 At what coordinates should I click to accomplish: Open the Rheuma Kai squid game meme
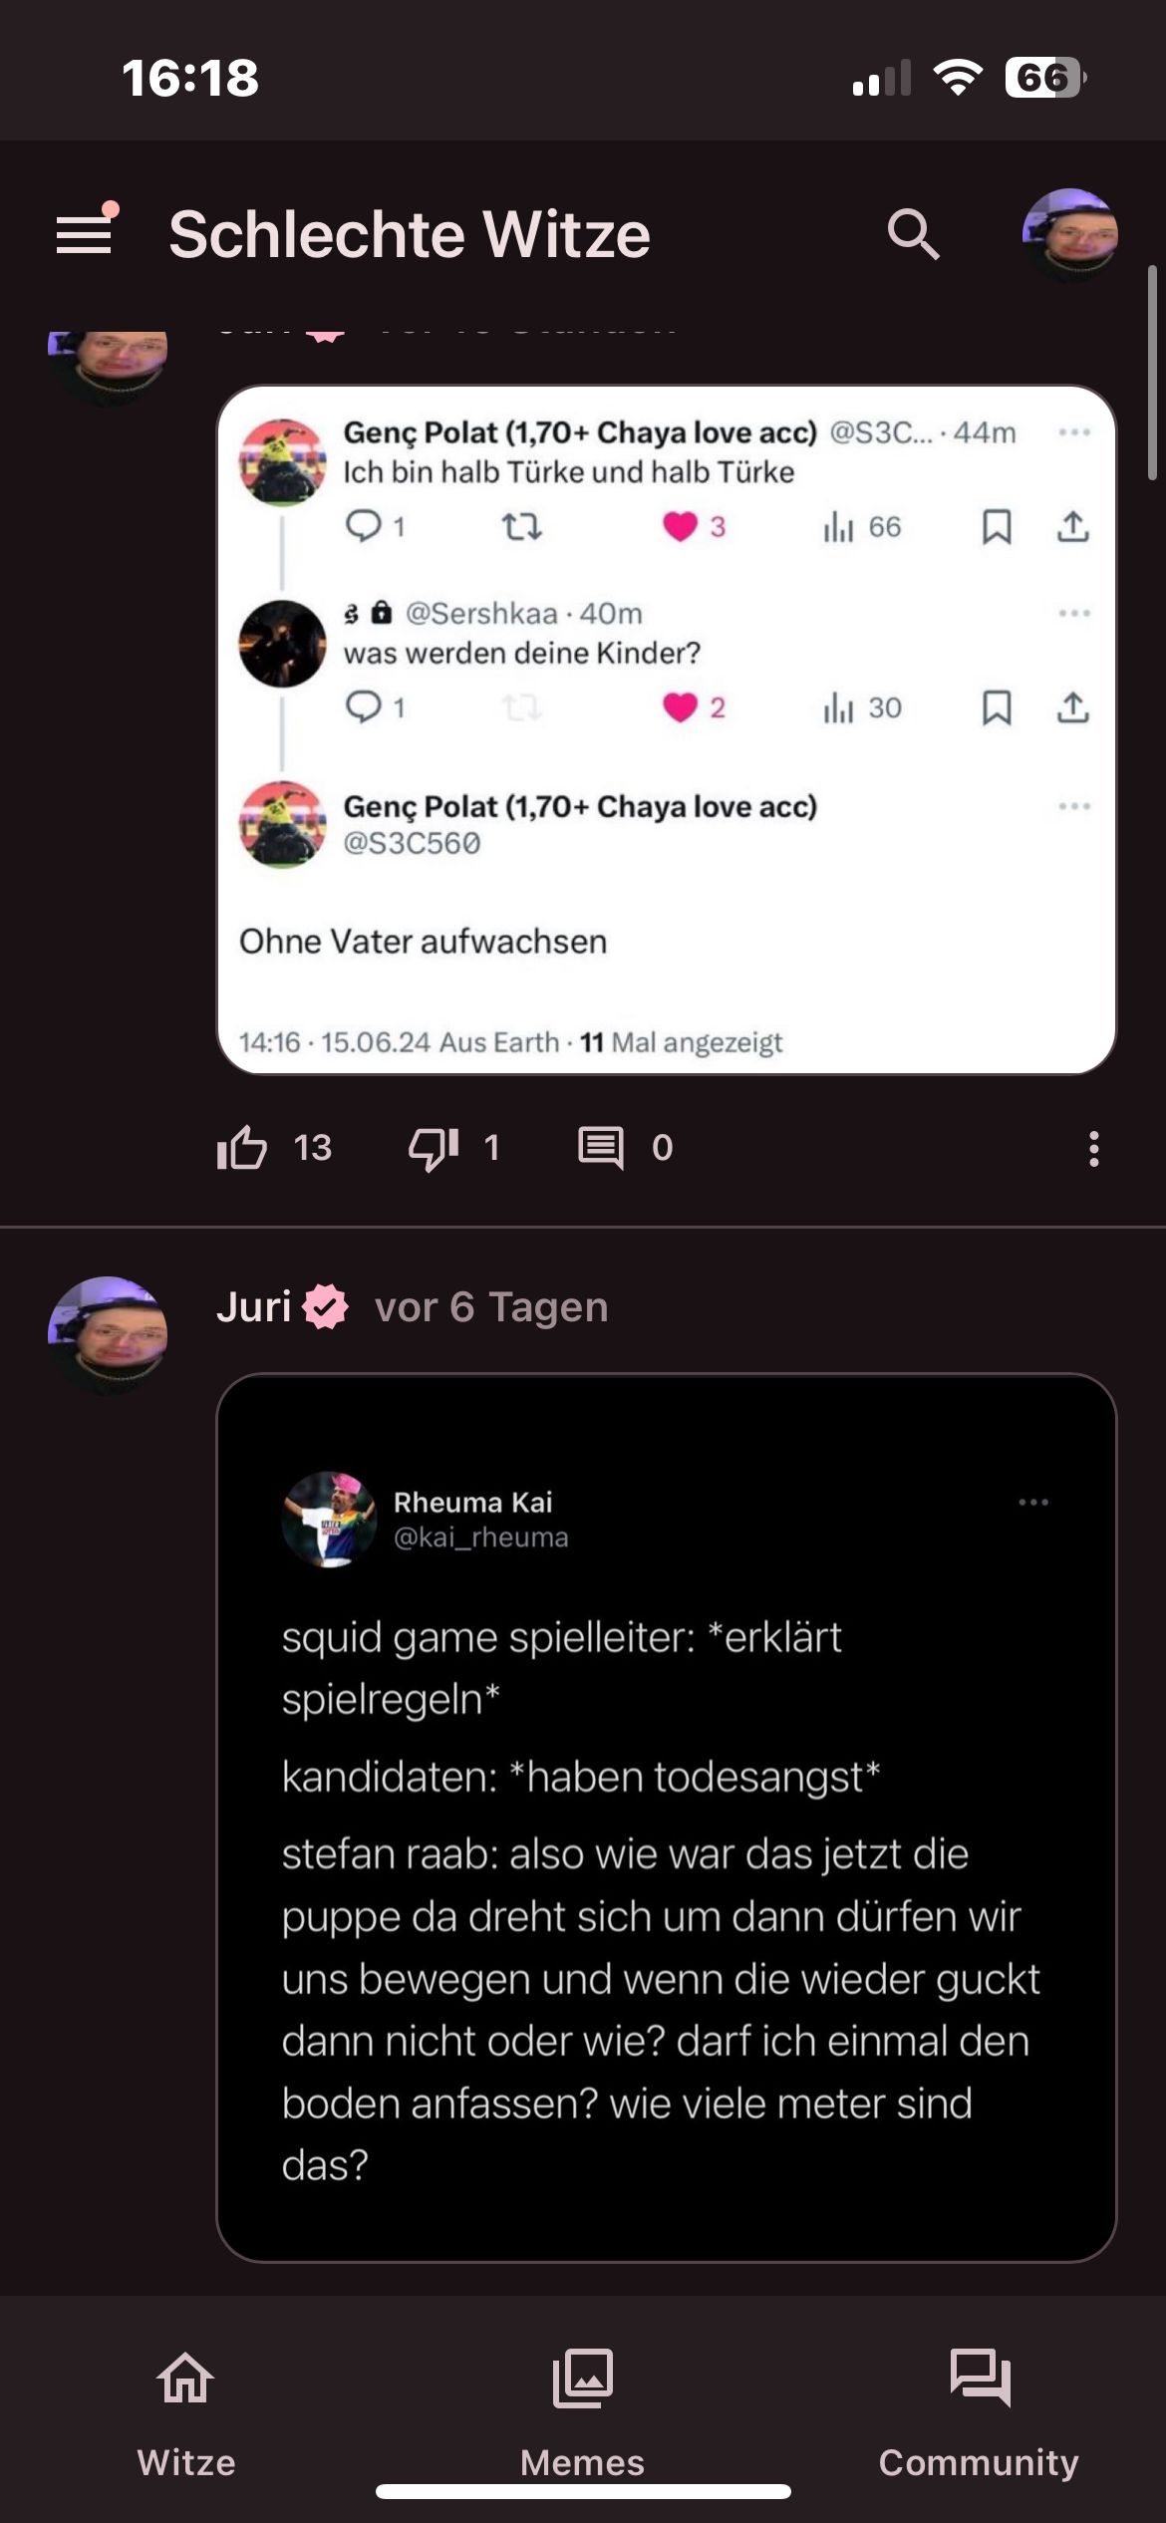coord(666,1818)
